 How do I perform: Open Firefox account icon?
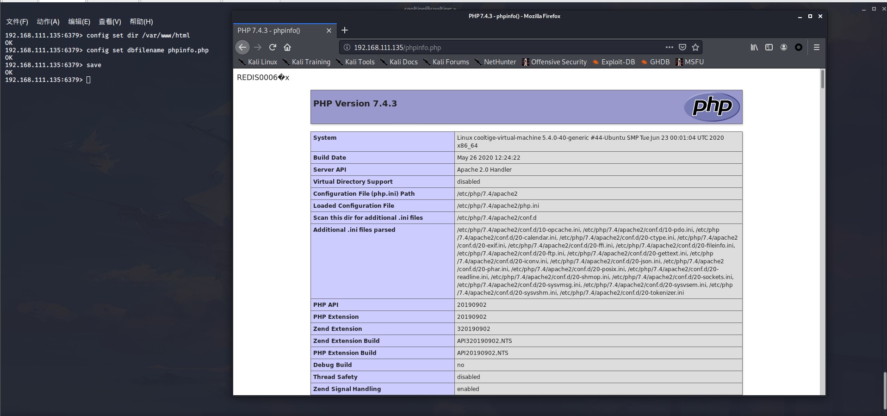pos(784,47)
